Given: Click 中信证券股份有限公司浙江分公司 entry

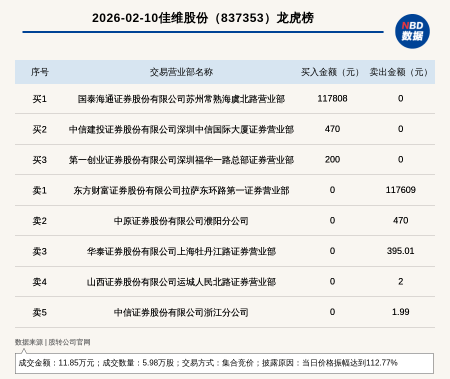Looking at the screenshot, I should tap(181, 312).
